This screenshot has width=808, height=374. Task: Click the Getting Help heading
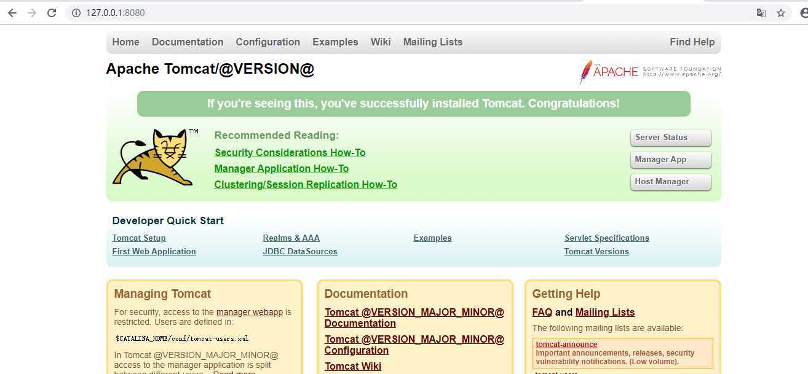point(566,294)
